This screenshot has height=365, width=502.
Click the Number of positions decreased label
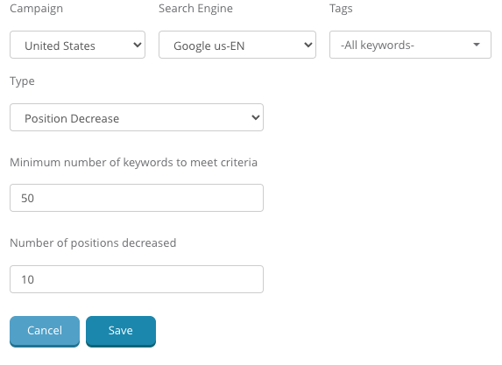tap(93, 243)
